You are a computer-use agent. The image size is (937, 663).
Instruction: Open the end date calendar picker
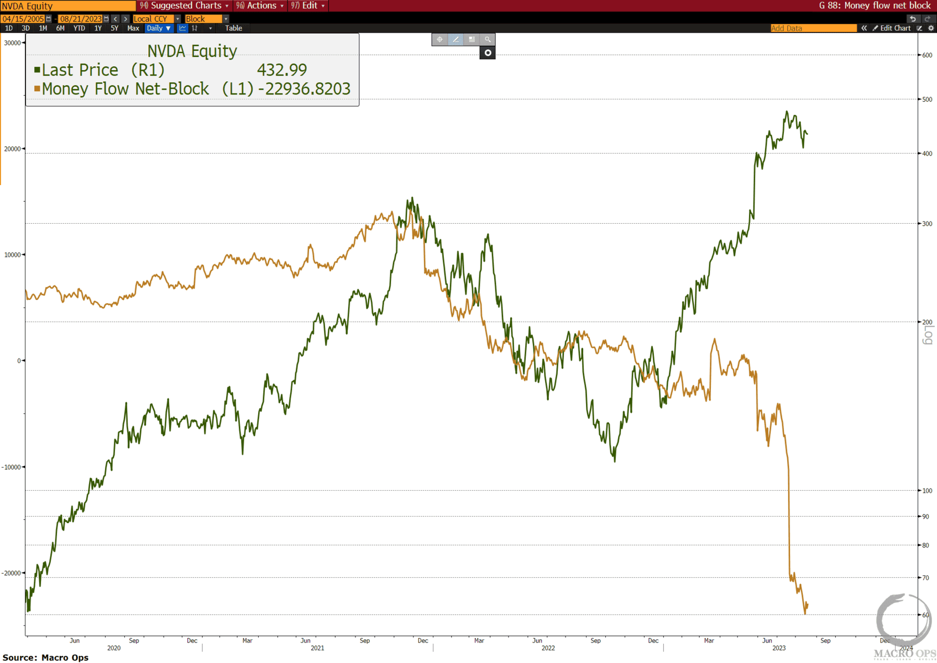tap(106, 19)
